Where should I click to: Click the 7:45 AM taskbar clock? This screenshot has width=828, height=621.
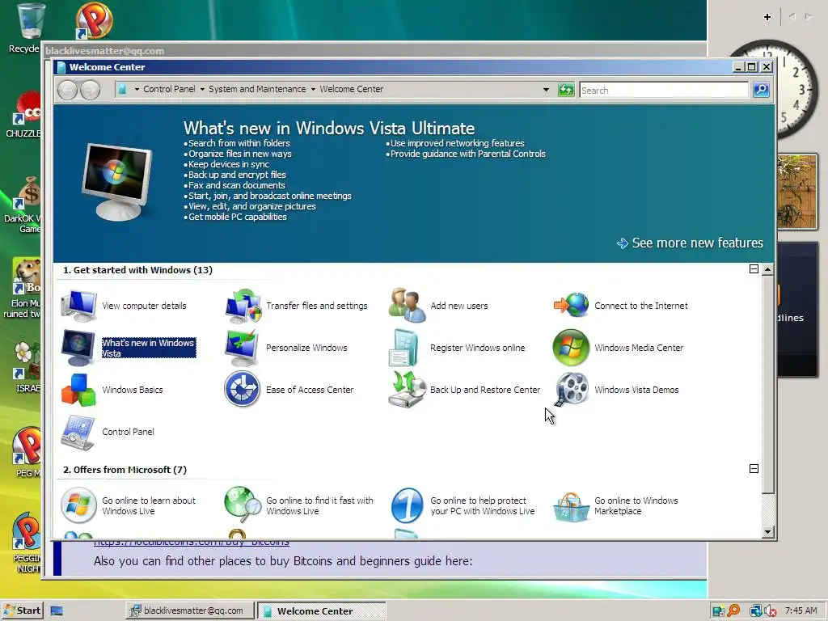pyautogui.click(x=801, y=610)
